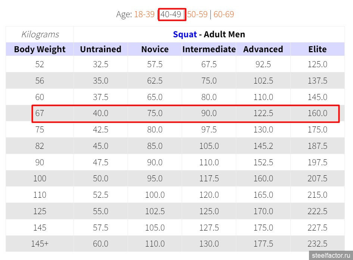Select the 232.5 elite value cell
This screenshot has width=353, height=260.
pyautogui.click(x=318, y=244)
